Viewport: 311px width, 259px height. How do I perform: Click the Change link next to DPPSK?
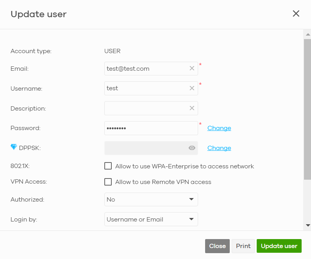tap(219, 148)
